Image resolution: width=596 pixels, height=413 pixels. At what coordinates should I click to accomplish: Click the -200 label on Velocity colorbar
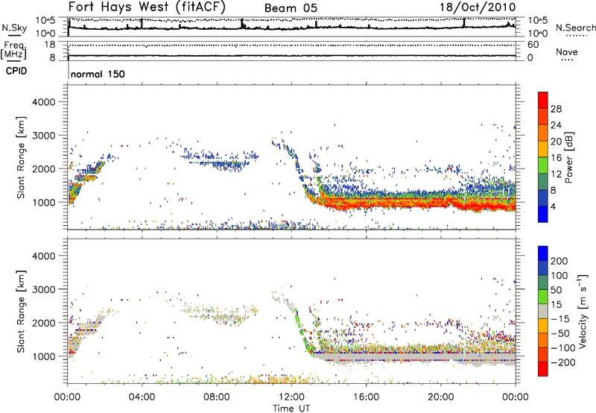563,362
